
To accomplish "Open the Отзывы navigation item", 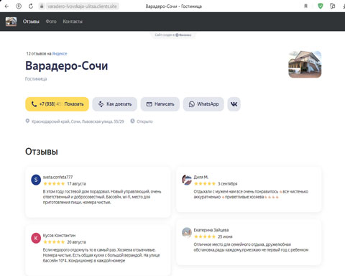I will tap(31, 22).
